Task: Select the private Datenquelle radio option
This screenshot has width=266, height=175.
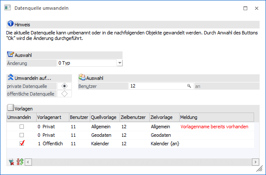Action: tap(64, 86)
